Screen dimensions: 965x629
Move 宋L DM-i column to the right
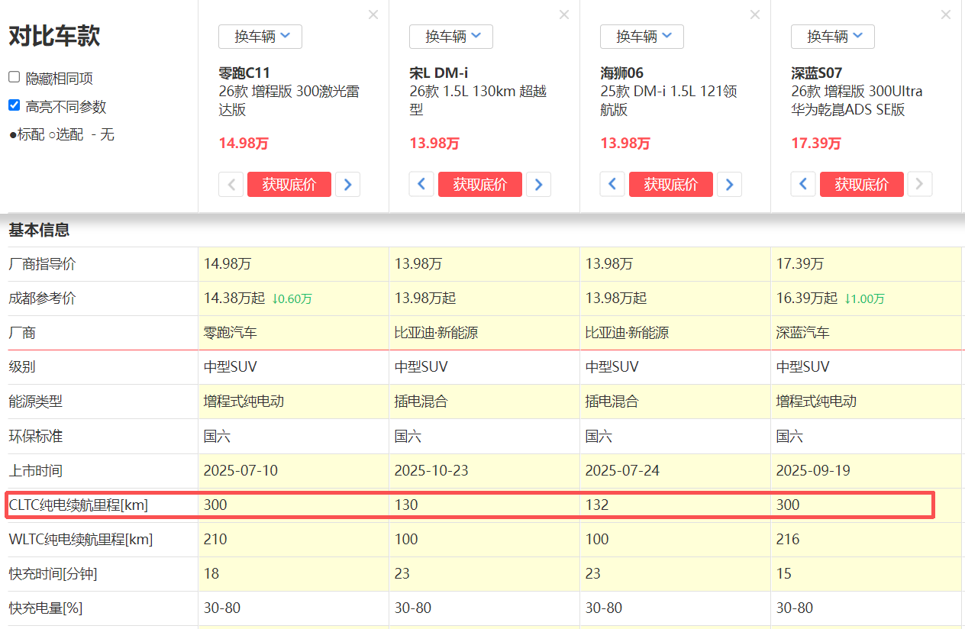point(538,185)
